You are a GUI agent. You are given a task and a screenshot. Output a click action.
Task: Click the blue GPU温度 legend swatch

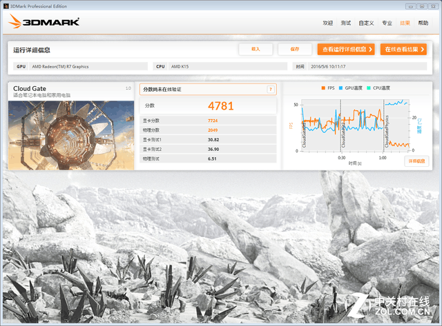point(340,88)
